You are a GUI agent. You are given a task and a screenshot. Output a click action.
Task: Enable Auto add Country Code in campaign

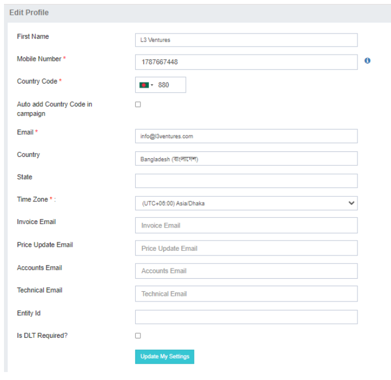(x=138, y=105)
